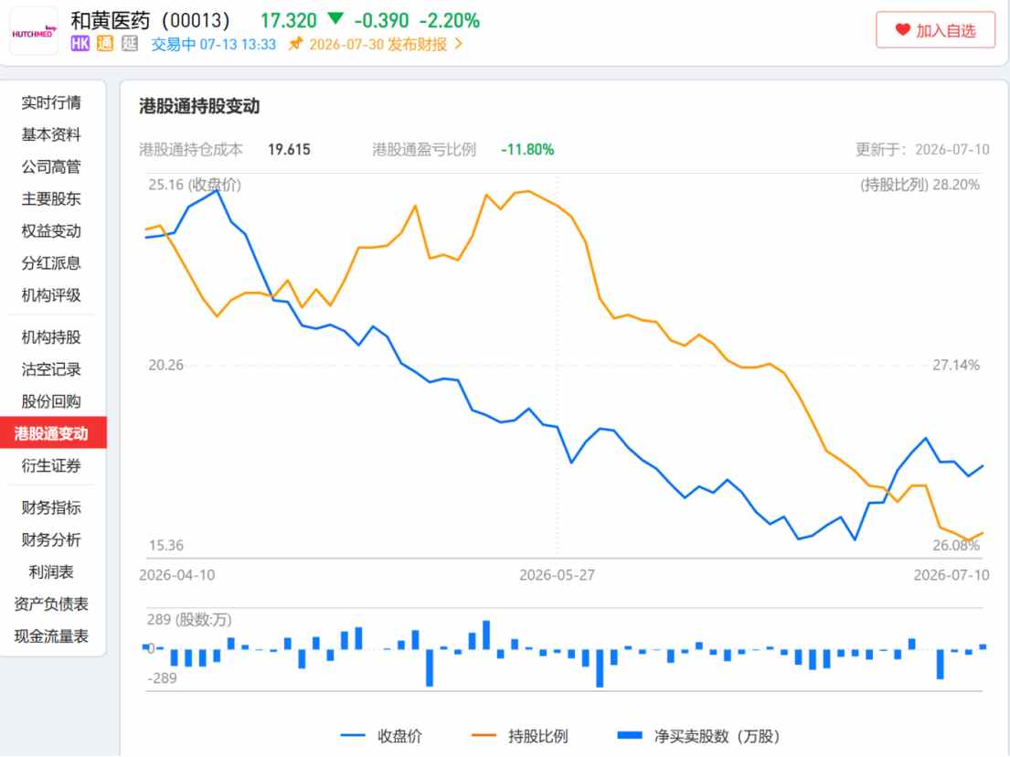This screenshot has height=757, width=1010.
Task: Toggle 持股比例 legend series
Action: click(x=520, y=736)
